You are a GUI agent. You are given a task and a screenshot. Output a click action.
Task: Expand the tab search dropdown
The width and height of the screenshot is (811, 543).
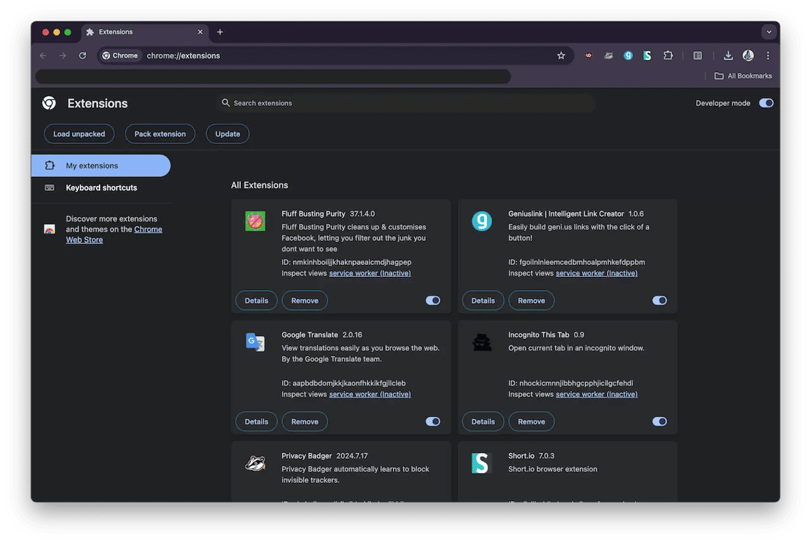pos(769,32)
